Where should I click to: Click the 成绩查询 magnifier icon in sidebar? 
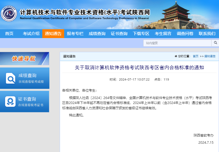pos(11,78)
